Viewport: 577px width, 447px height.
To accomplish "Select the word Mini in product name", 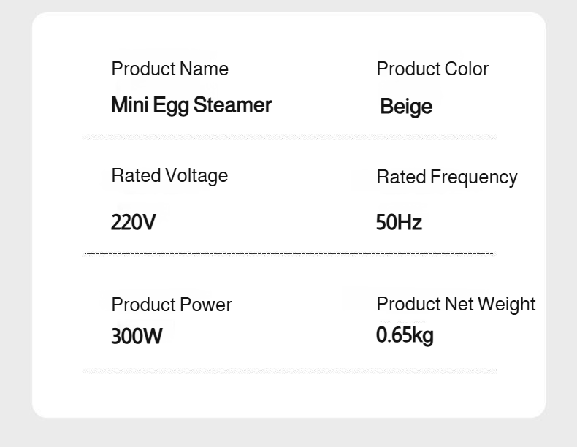I will point(130,105).
